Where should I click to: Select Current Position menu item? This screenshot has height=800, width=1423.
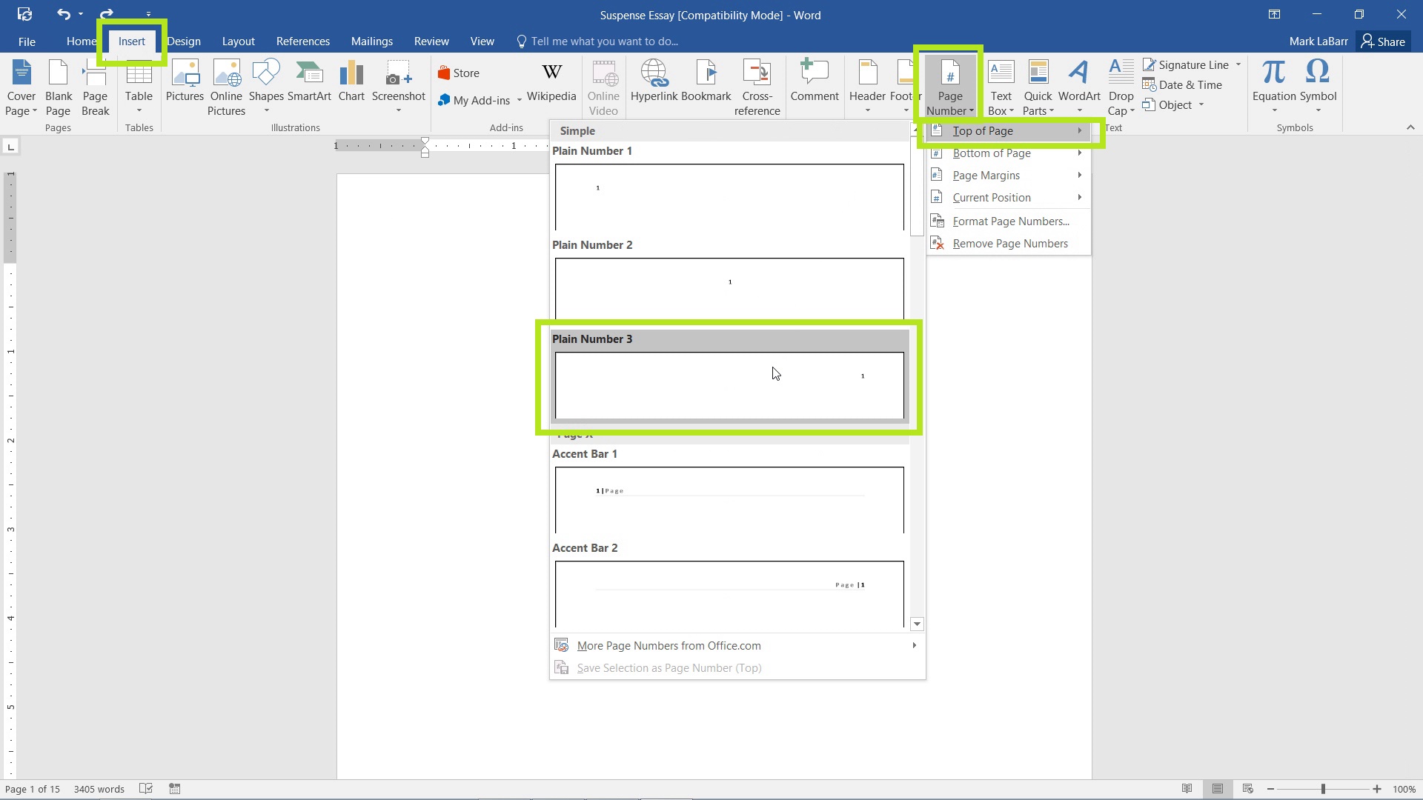pyautogui.click(x=991, y=197)
